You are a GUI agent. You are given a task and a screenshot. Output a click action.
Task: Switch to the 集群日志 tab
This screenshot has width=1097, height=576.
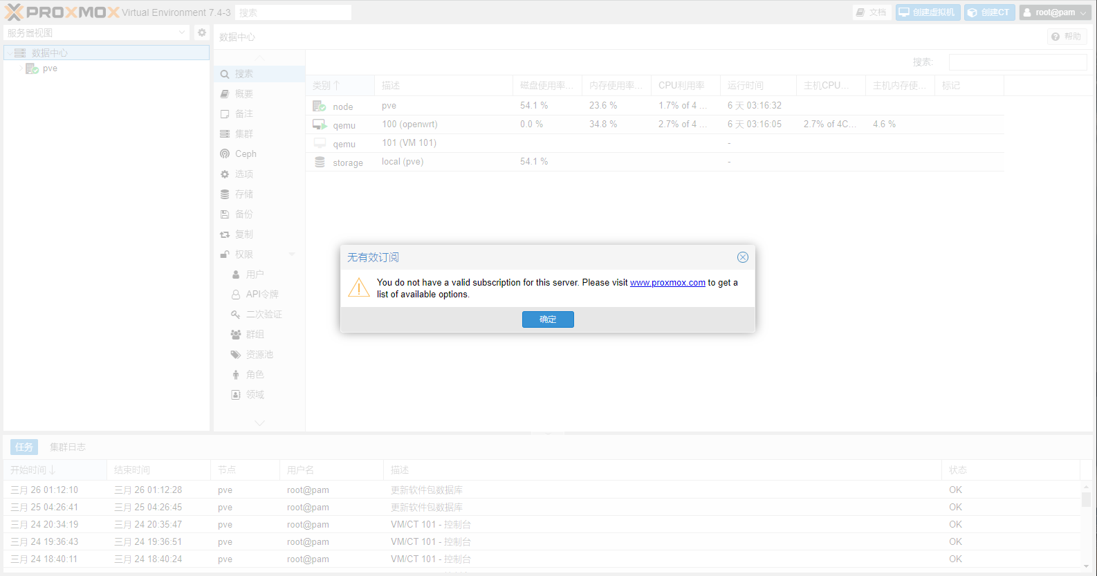point(68,447)
